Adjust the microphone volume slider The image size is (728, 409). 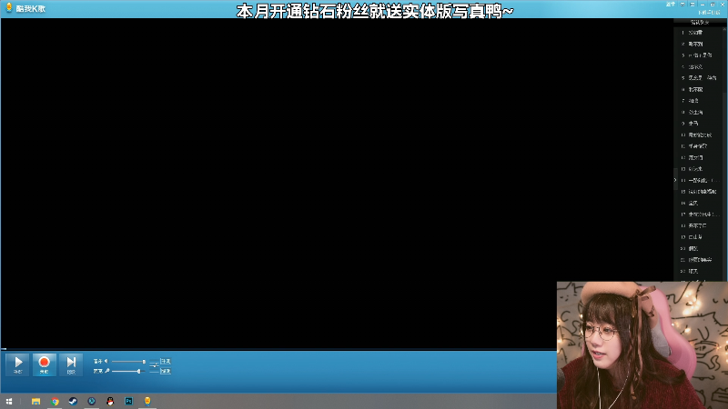point(128,371)
